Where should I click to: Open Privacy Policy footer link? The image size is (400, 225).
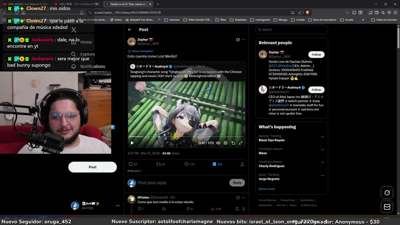pos(288,200)
